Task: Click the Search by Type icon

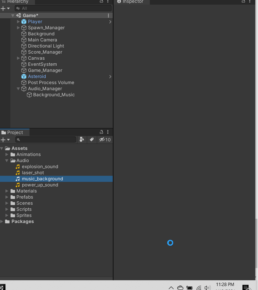Action: pyautogui.click(x=82, y=140)
